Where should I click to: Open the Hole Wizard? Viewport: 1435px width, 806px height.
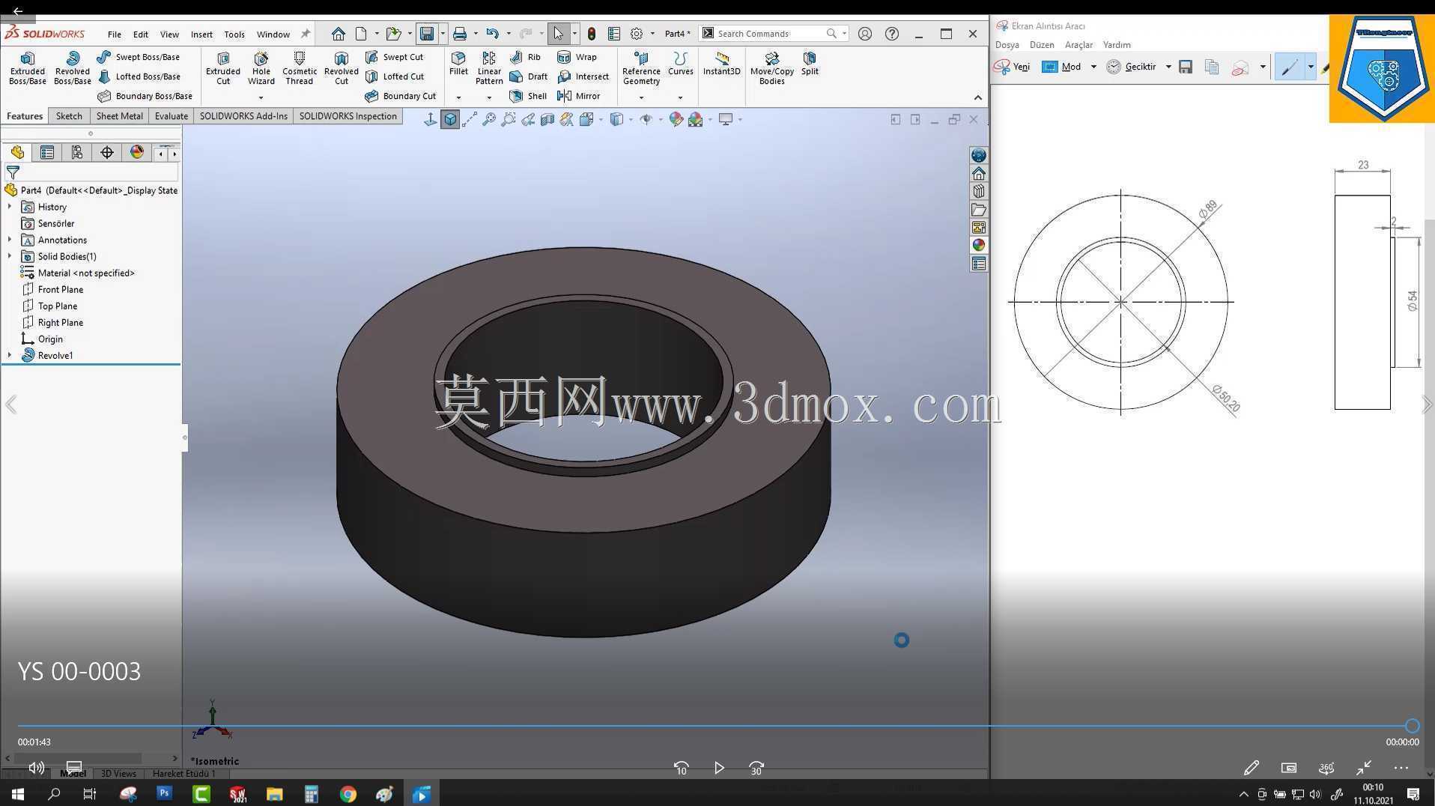(x=261, y=68)
